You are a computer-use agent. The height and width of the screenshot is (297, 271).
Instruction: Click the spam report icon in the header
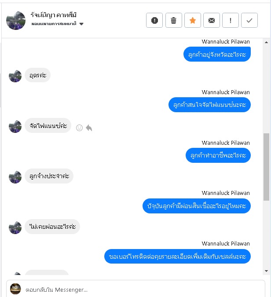tap(154, 20)
